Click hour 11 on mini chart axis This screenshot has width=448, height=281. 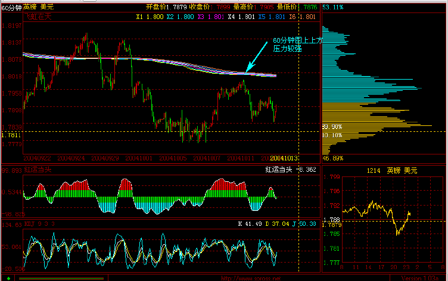pyautogui.click(x=356, y=267)
